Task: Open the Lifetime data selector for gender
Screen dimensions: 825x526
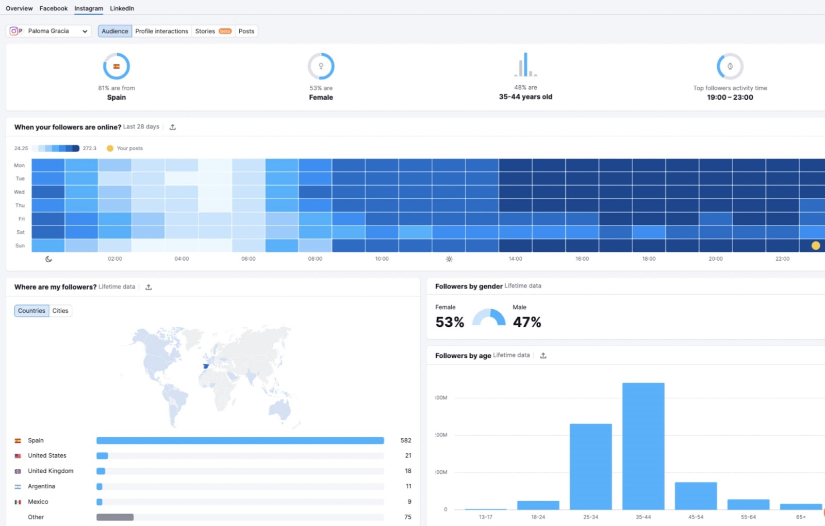Action: tap(523, 285)
